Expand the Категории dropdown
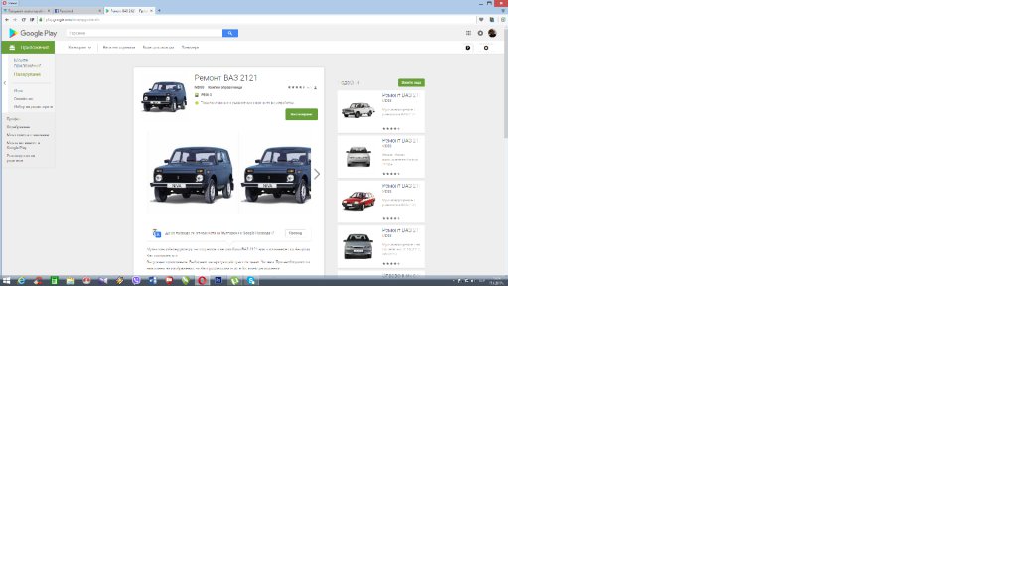 tap(79, 48)
